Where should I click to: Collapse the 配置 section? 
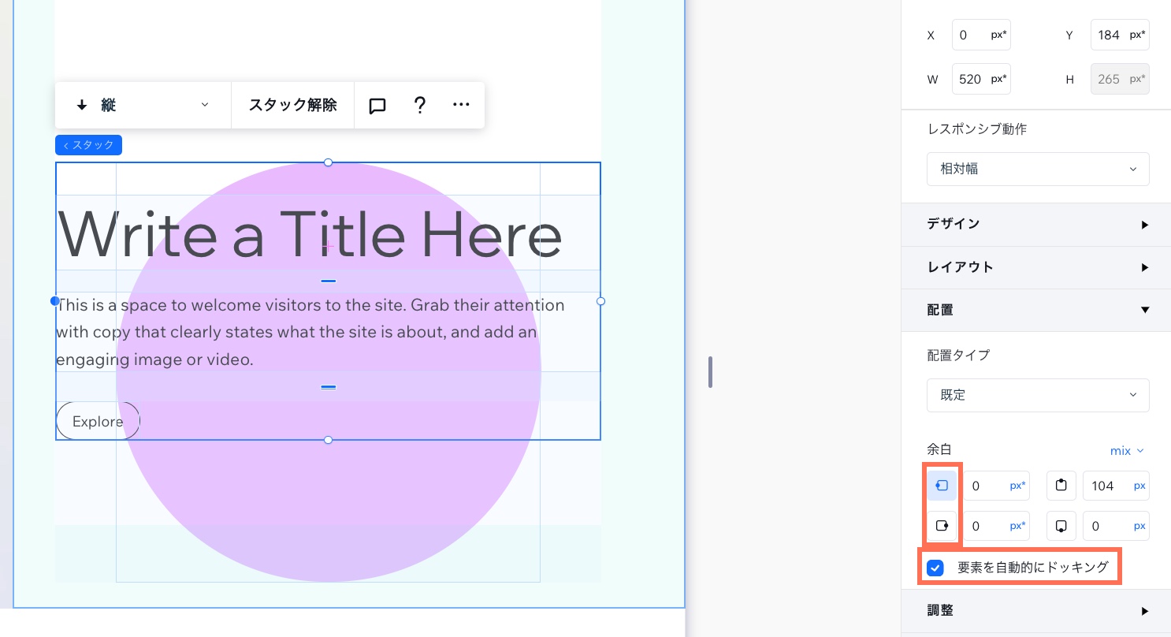(1036, 311)
